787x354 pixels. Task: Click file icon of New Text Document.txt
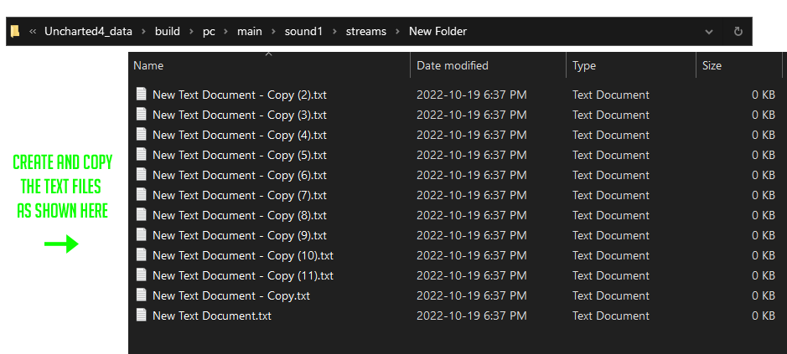(141, 316)
